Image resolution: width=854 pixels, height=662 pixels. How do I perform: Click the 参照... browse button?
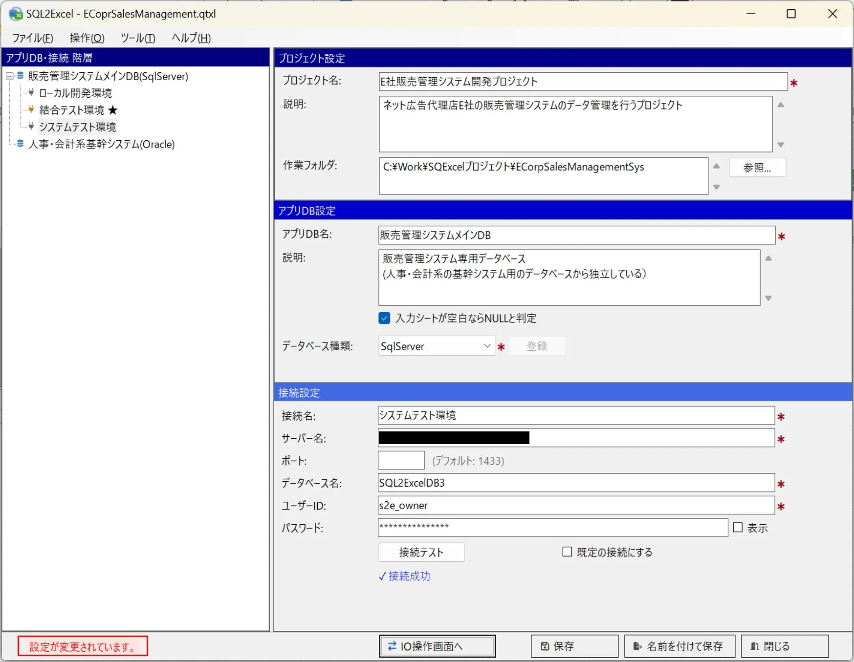[x=757, y=168]
